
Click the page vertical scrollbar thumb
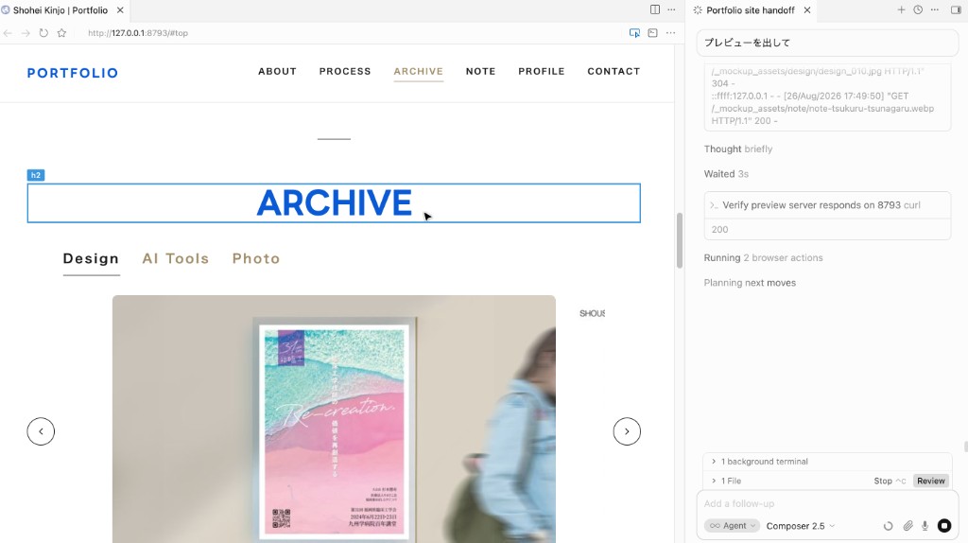[x=680, y=240]
